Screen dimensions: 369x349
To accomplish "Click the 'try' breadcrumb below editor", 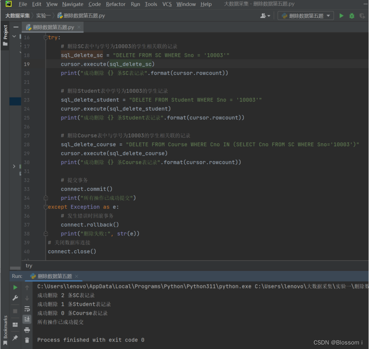I will 29,266.
